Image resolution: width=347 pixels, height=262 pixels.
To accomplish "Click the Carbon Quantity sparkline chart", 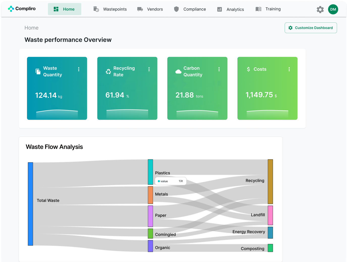I will [197, 114].
